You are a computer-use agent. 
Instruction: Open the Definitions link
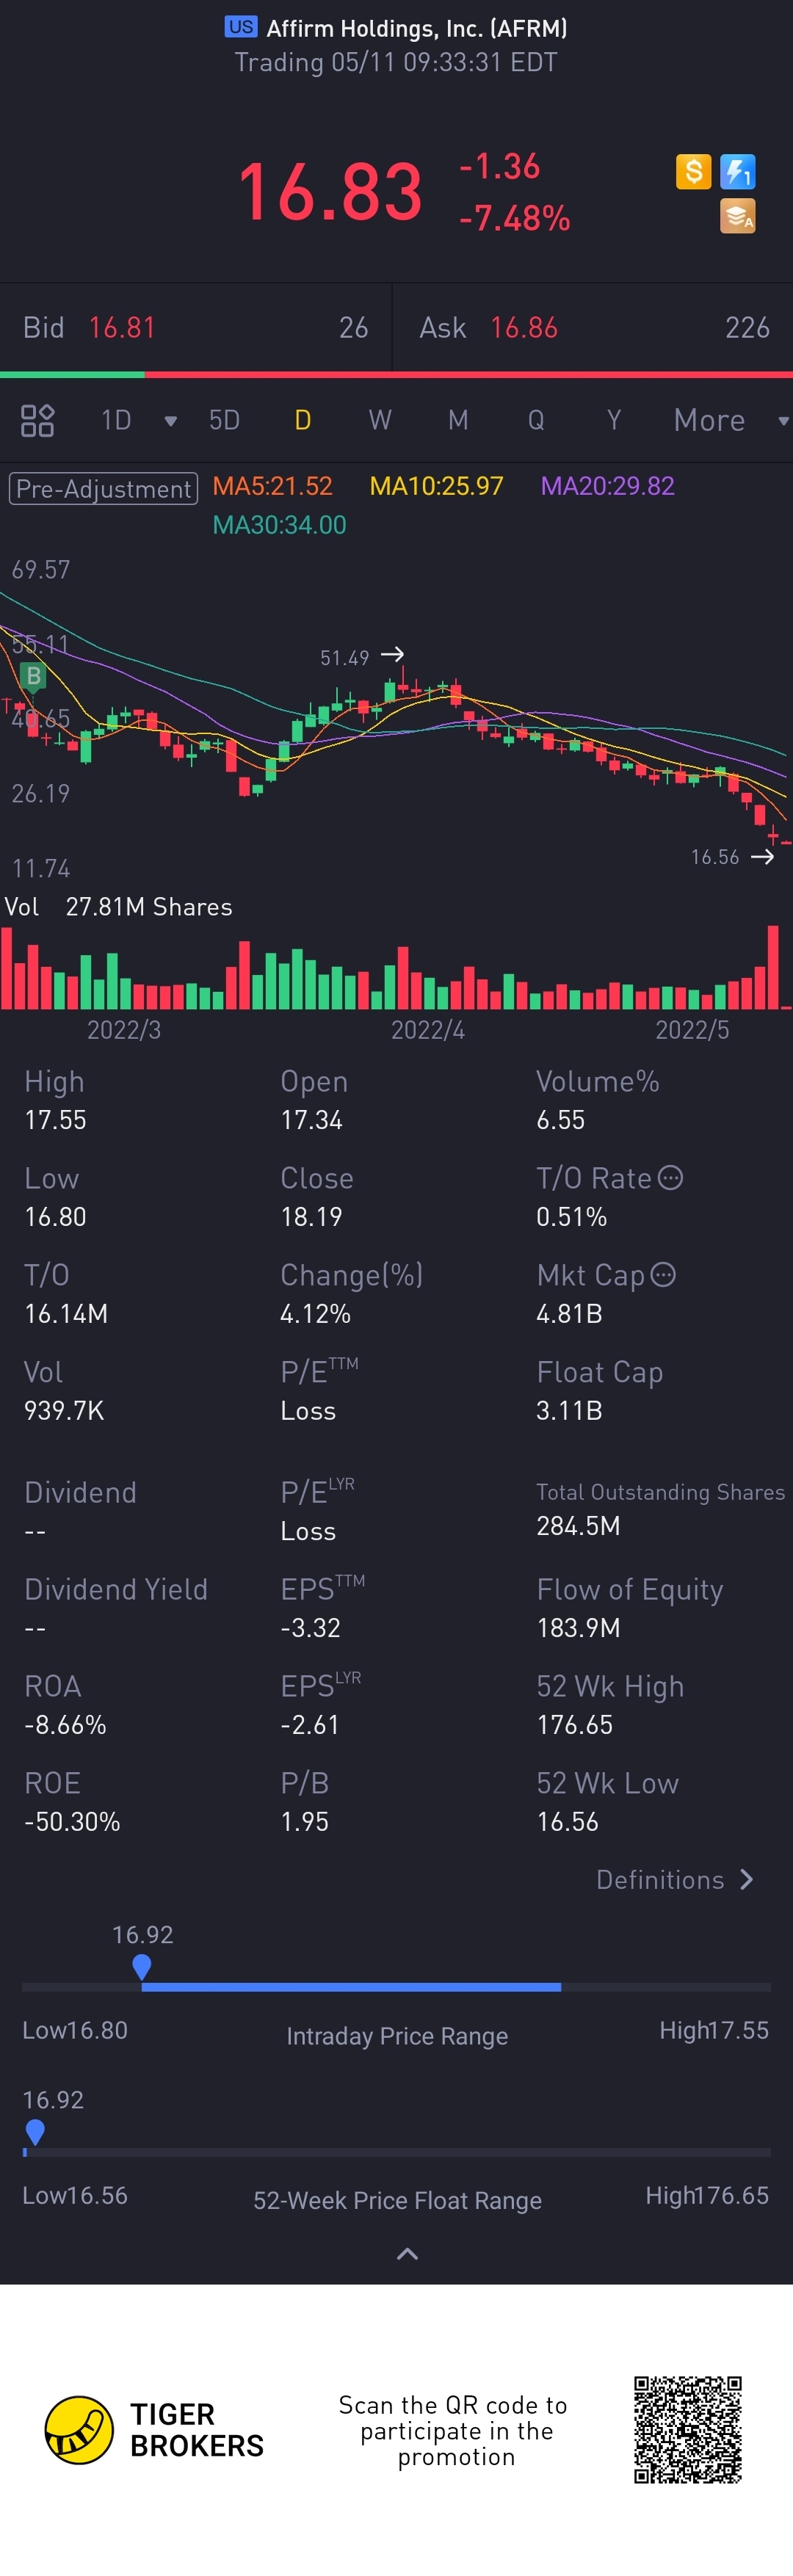[675, 1879]
